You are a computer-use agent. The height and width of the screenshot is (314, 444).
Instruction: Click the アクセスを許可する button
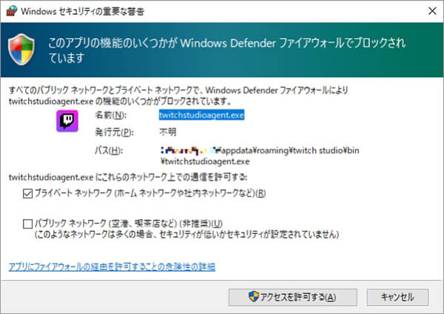[x=293, y=297]
